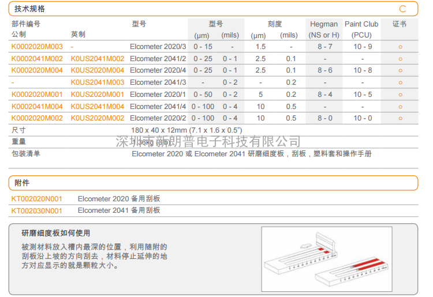
Task: Click part number K0002041M004
Action: point(37,107)
